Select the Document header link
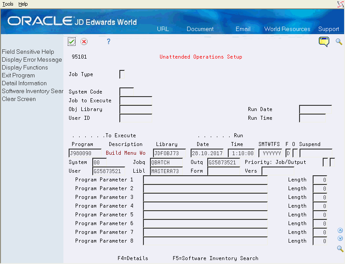 pos(200,29)
